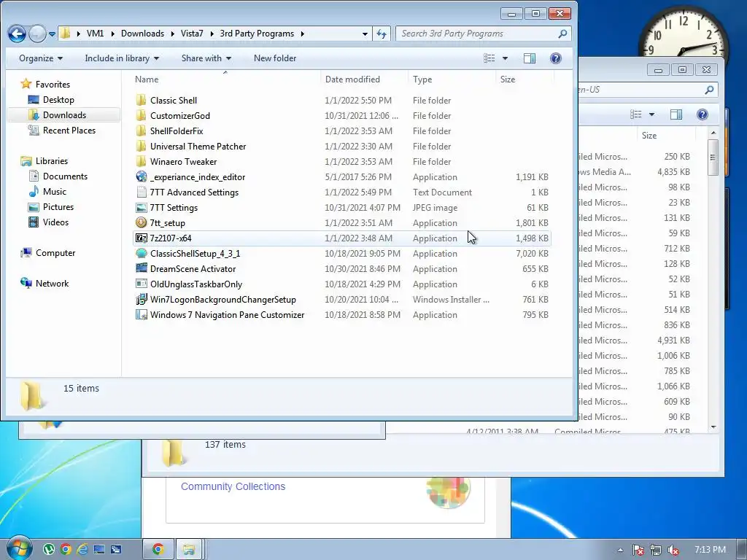Open view options dropdown in back window

651,114
